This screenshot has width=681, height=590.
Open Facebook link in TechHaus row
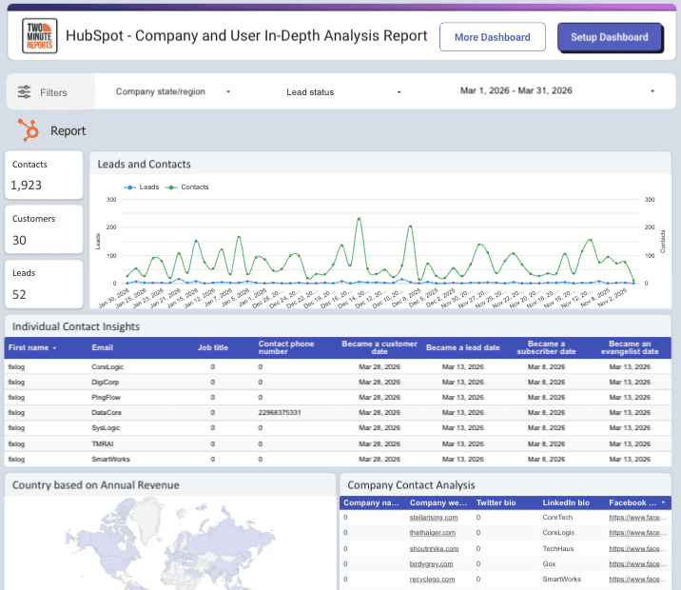pos(637,549)
